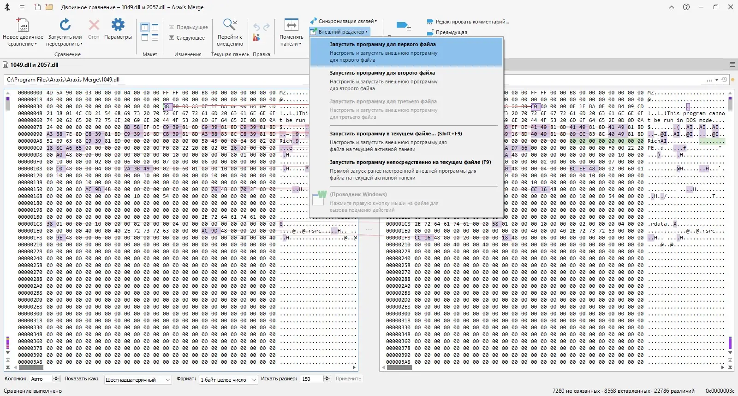
Task: Go to Предыдущее change
Action: tap(188, 27)
